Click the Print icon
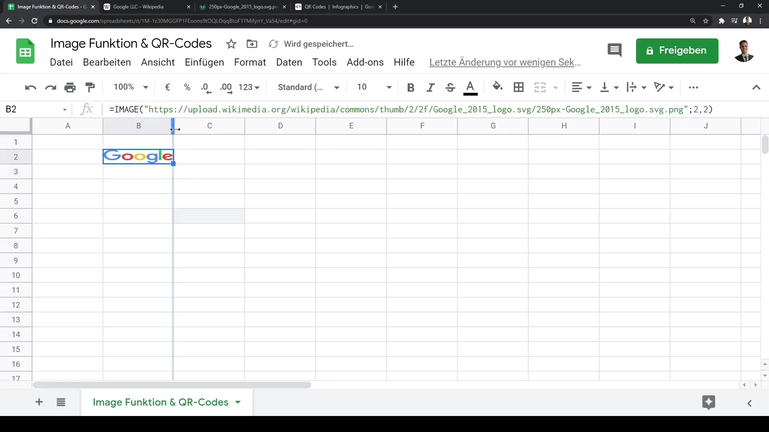 (x=70, y=87)
